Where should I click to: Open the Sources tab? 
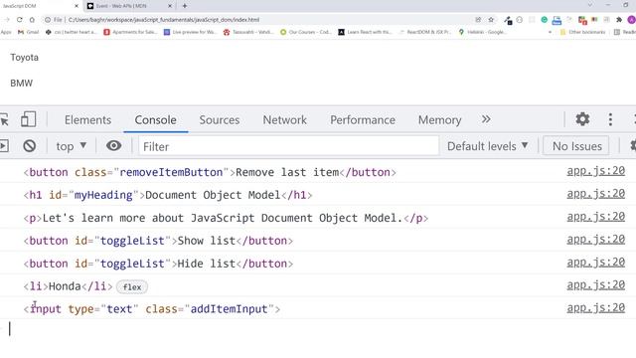(x=219, y=120)
